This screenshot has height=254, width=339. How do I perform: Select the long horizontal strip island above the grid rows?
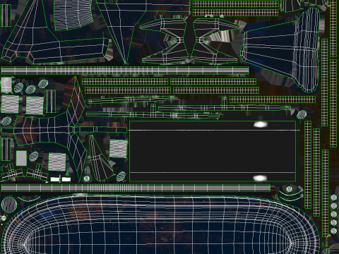(125, 71)
